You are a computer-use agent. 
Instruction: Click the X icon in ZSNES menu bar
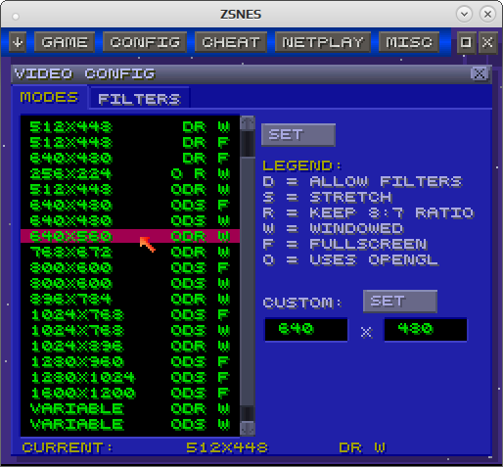pos(487,42)
